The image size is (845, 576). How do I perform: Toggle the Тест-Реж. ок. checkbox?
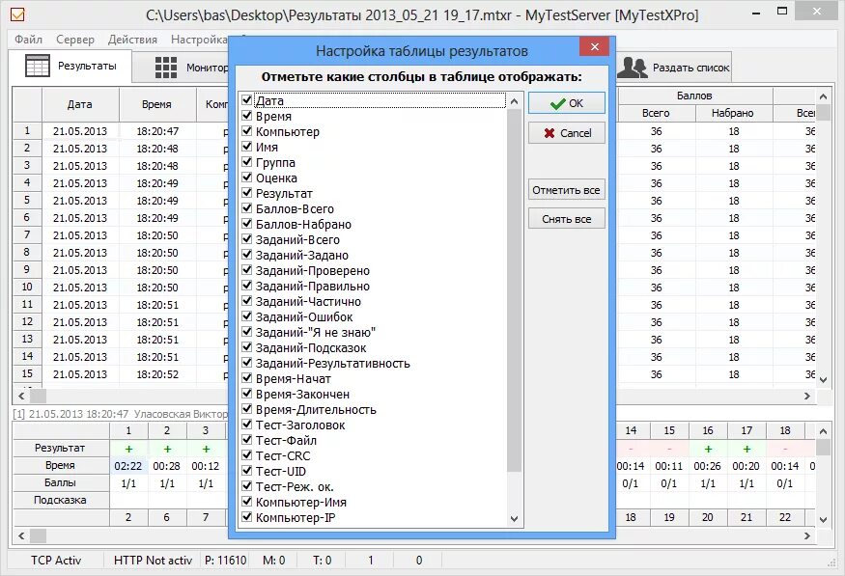click(x=247, y=486)
